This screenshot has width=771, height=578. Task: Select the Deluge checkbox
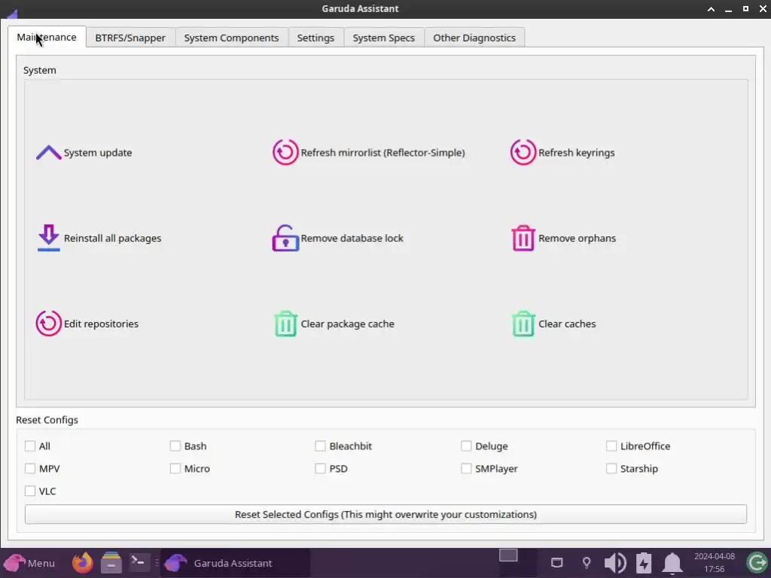click(x=466, y=446)
